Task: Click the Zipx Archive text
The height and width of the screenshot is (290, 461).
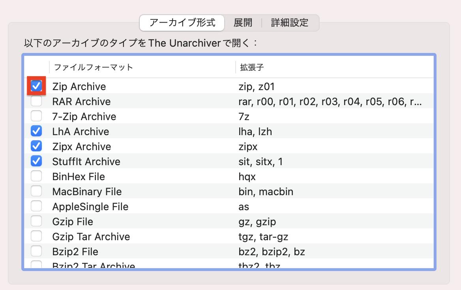Action: 82,147
